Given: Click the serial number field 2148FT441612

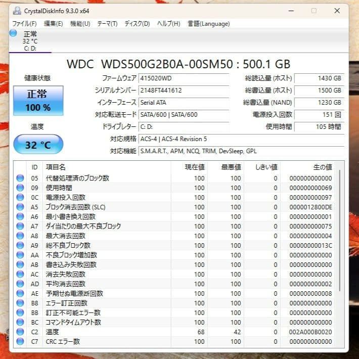Looking at the screenshot, I should [x=184, y=91].
